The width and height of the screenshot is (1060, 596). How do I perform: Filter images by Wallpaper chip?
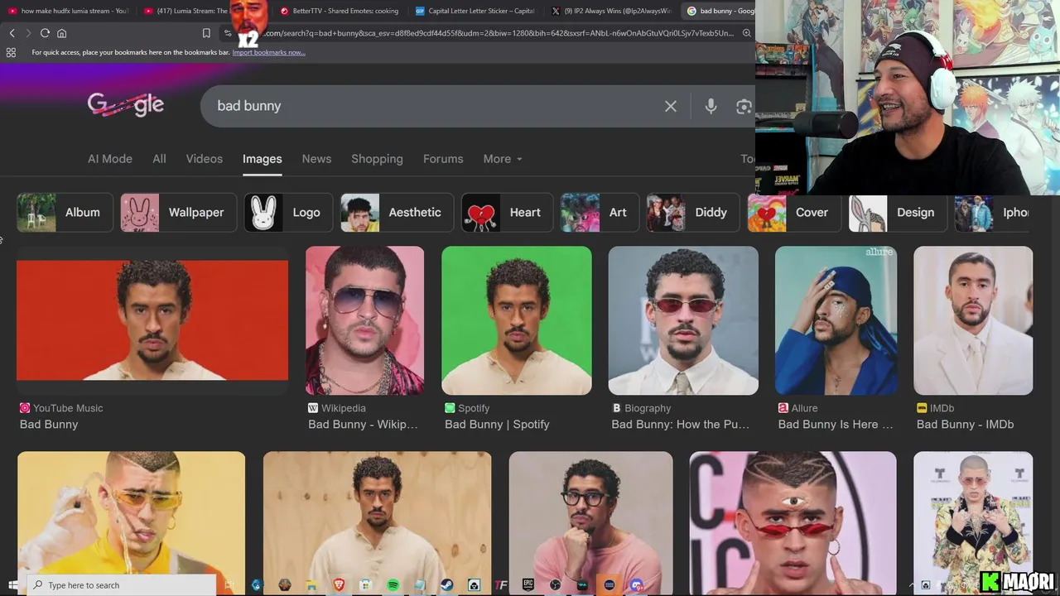point(178,213)
